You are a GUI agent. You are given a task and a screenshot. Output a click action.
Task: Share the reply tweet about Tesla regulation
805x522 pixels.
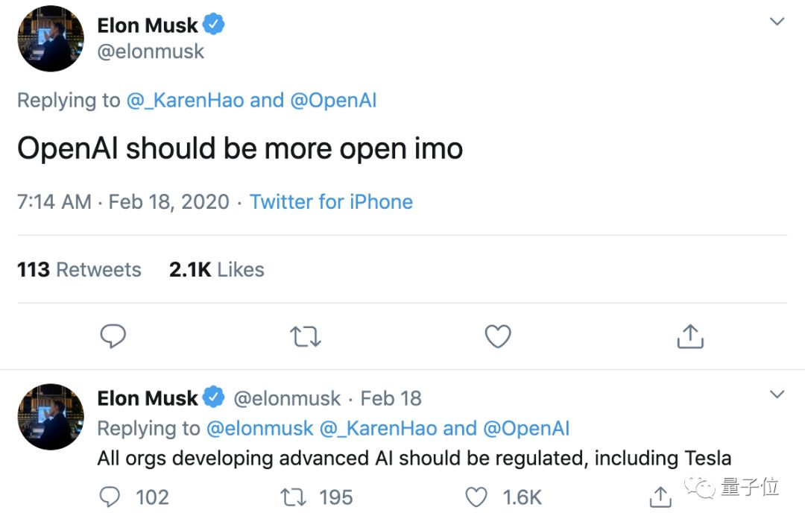(660, 497)
